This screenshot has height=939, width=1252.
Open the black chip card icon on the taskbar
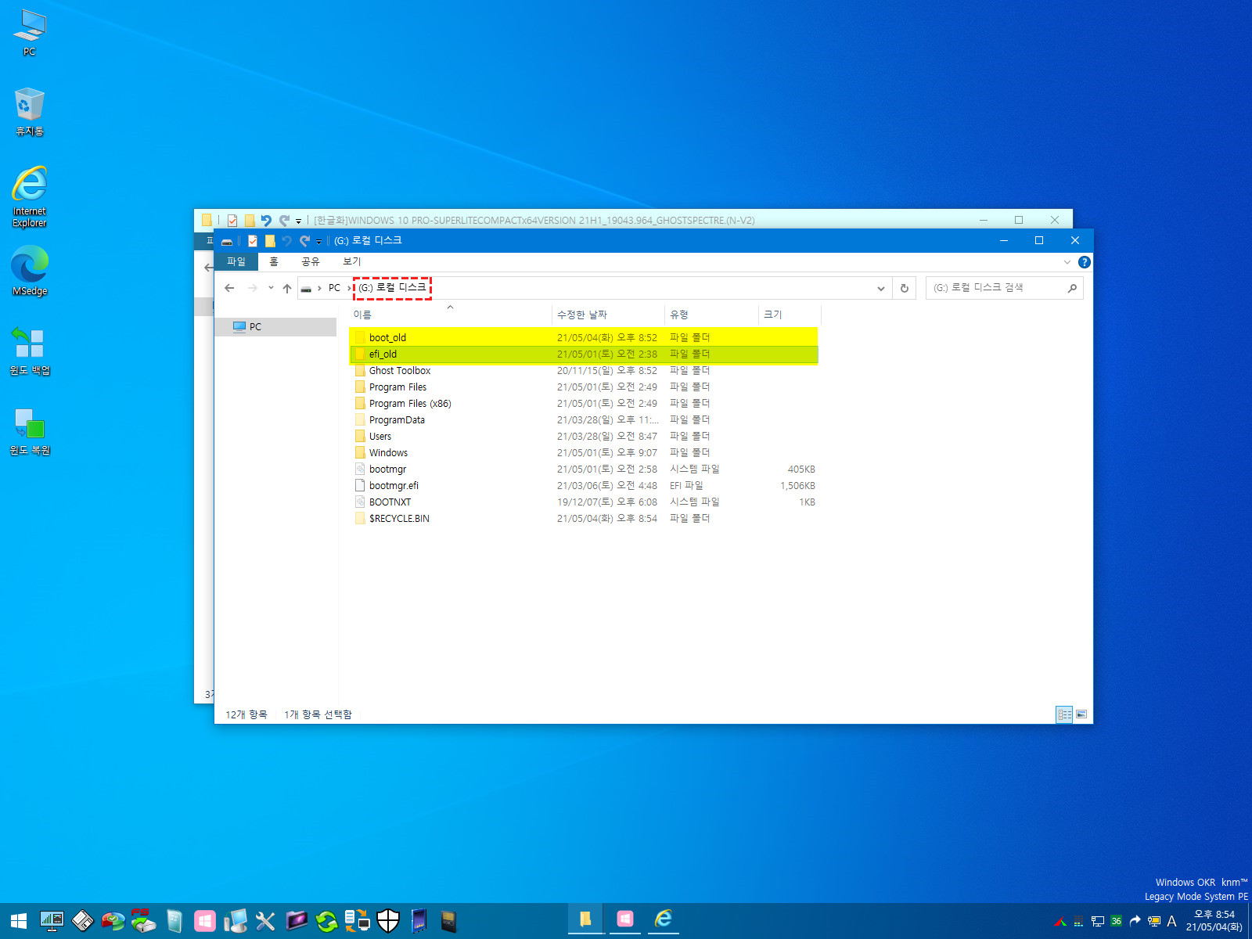[448, 921]
